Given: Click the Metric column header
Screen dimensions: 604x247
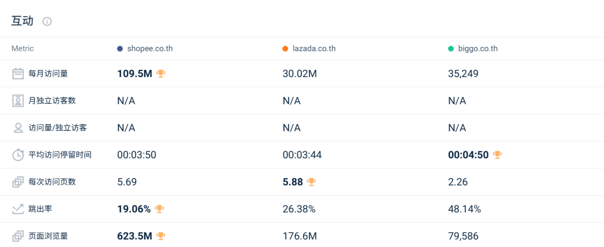Looking at the screenshot, I should [x=23, y=49].
